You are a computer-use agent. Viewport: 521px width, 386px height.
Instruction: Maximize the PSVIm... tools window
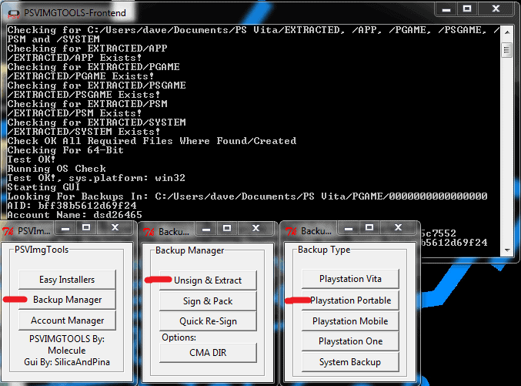point(86,228)
